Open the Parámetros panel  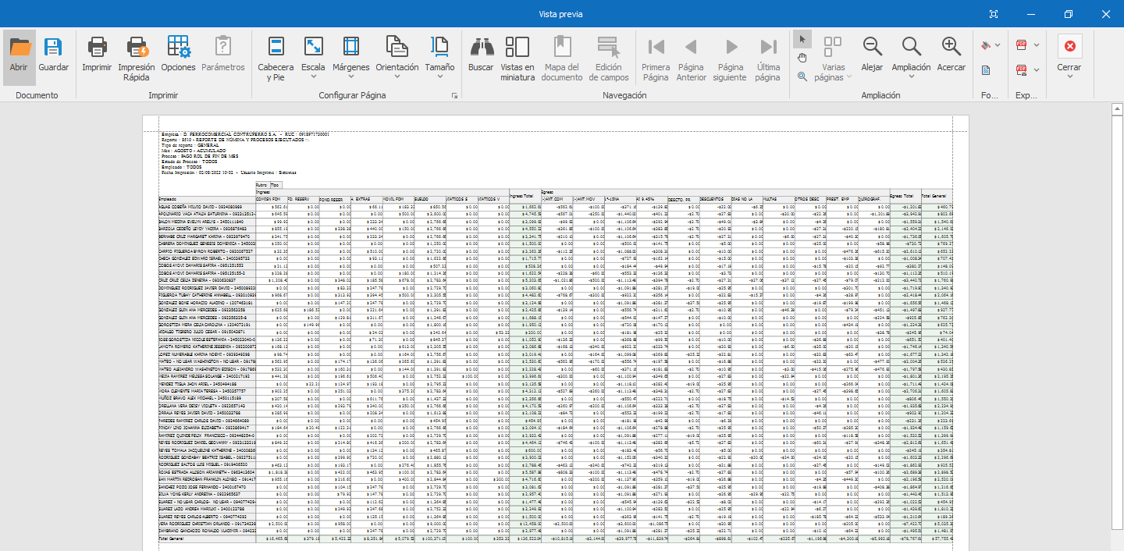click(222, 56)
